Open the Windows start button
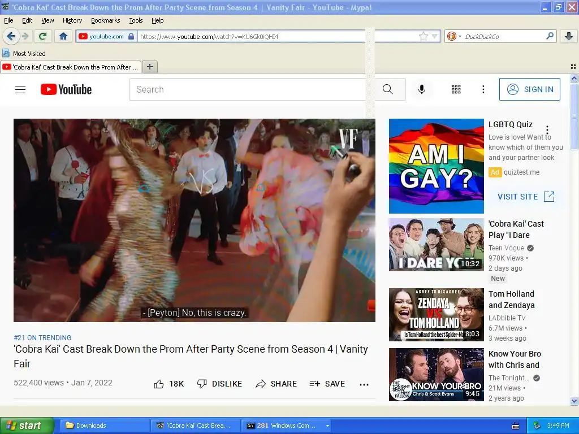 tap(27, 426)
